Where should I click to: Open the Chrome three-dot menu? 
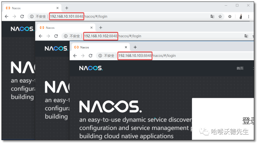pyautogui.click(x=249, y=16)
